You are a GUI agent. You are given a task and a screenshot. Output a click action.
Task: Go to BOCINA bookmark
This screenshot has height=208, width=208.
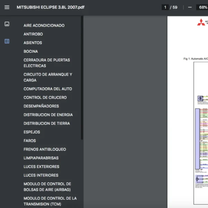(31, 51)
